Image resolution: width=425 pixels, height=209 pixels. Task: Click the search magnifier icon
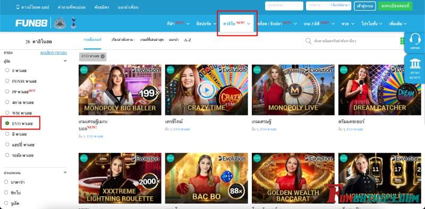(308, 41)
